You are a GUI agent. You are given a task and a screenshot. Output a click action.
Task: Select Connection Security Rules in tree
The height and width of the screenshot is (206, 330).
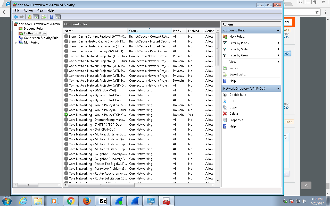coord(42,38)
